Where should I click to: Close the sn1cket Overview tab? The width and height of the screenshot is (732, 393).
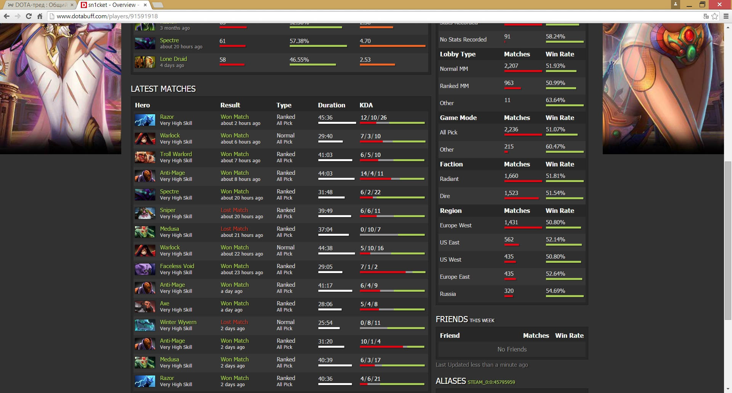click(x=145, y=5)
